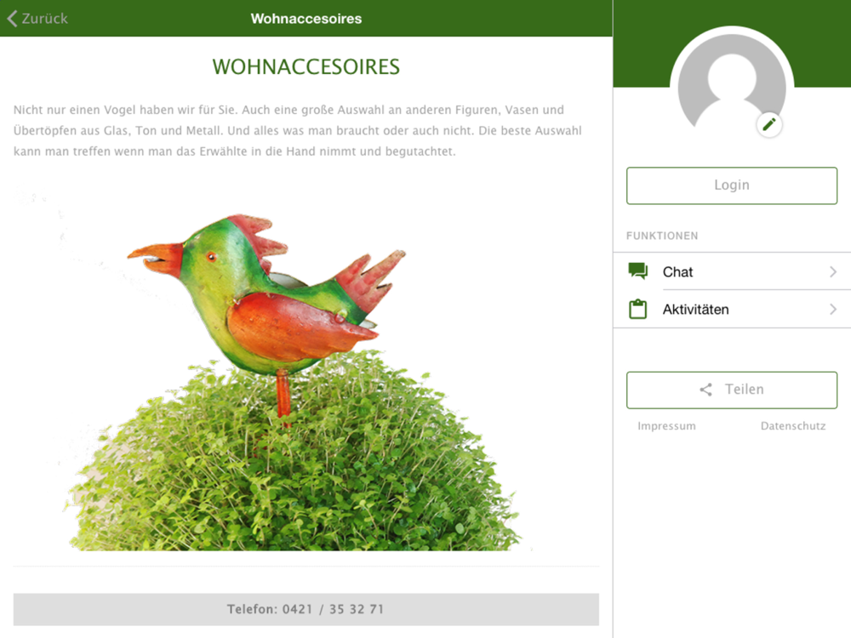Click the share icon in Teilen

pyautogui.click(x=705, y=390)
